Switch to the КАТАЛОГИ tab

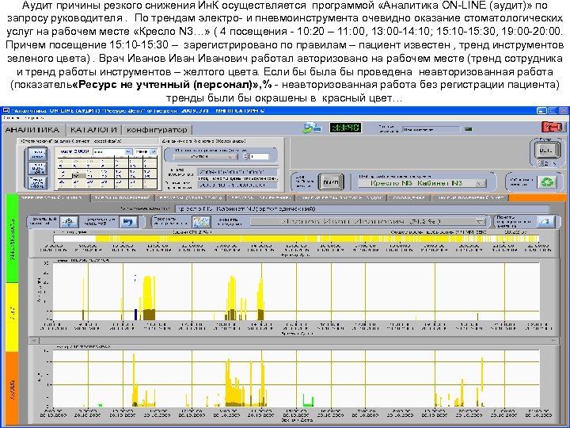point(93,129)
